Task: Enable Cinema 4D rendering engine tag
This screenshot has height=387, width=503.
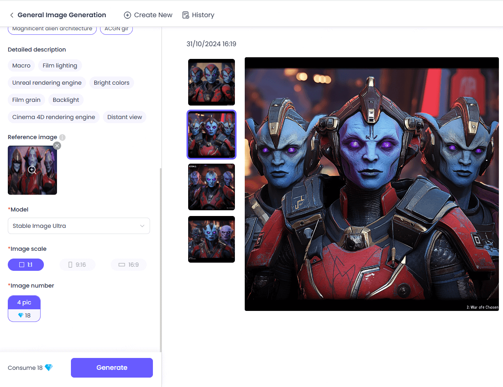Action: click(54, 117)
